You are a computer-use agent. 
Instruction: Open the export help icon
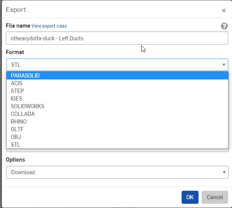click(224, 26)
